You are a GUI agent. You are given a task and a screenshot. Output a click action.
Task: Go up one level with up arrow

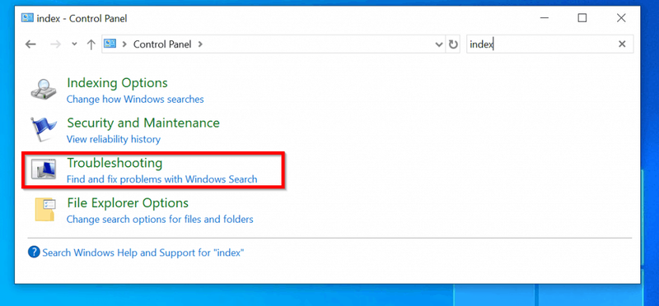(91, 44)
